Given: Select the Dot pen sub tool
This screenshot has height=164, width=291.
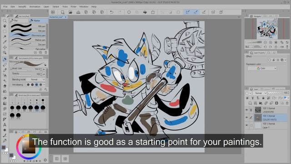Looking at the screenshot, I should pyautogui.click(x=28, y=44).
